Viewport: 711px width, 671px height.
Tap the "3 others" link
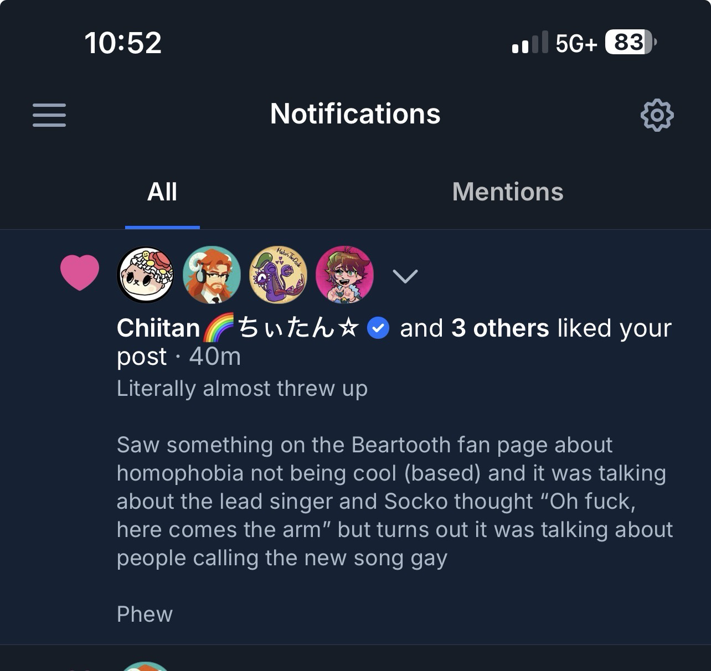tap(499, 328)
